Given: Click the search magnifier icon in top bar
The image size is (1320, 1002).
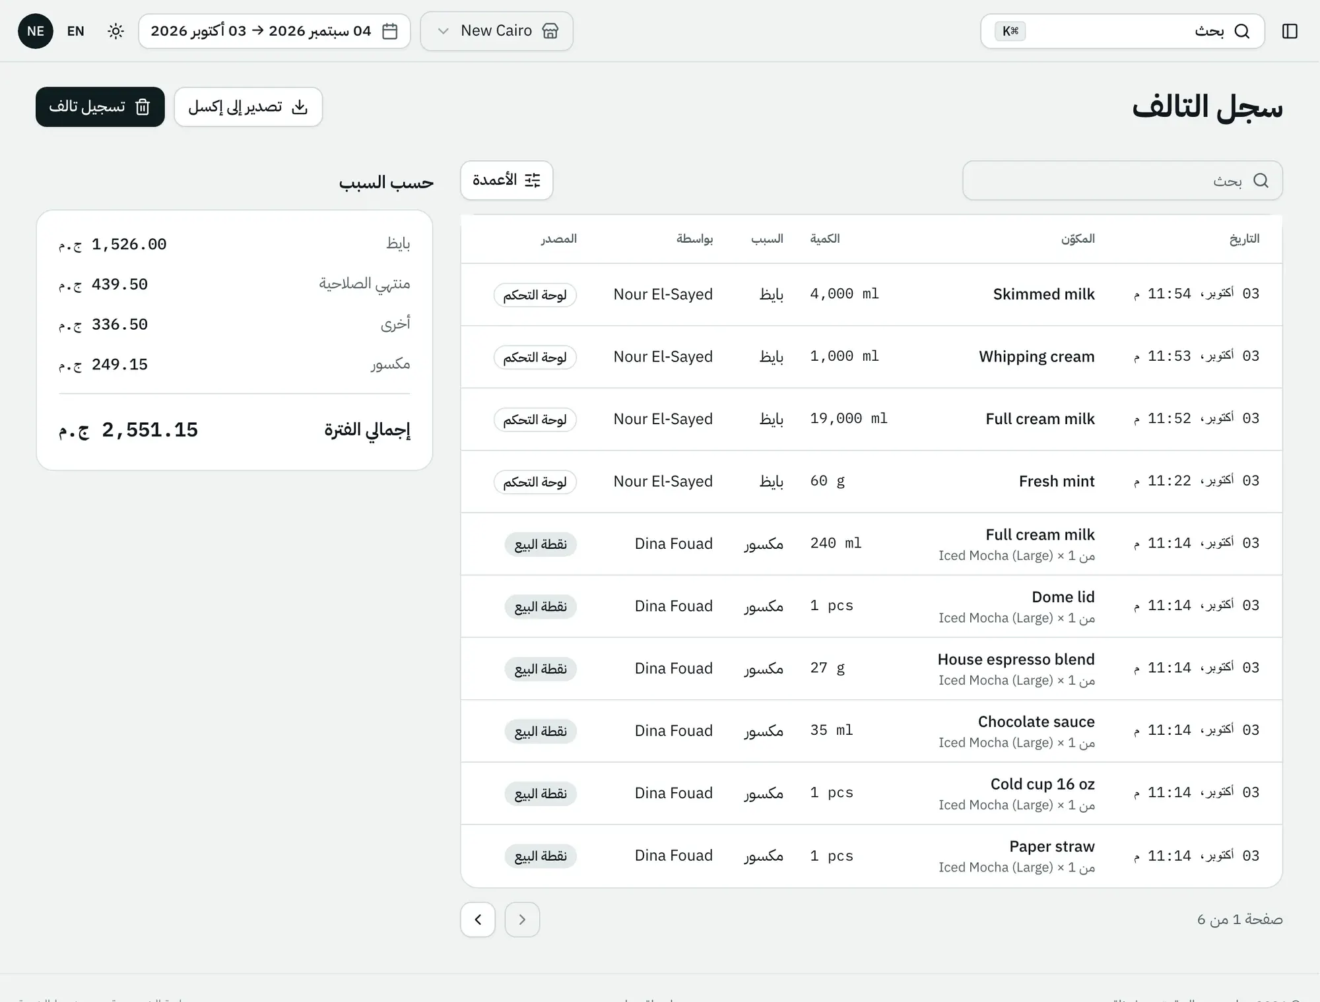Looking at the screenshot, I should [1241, 31].
